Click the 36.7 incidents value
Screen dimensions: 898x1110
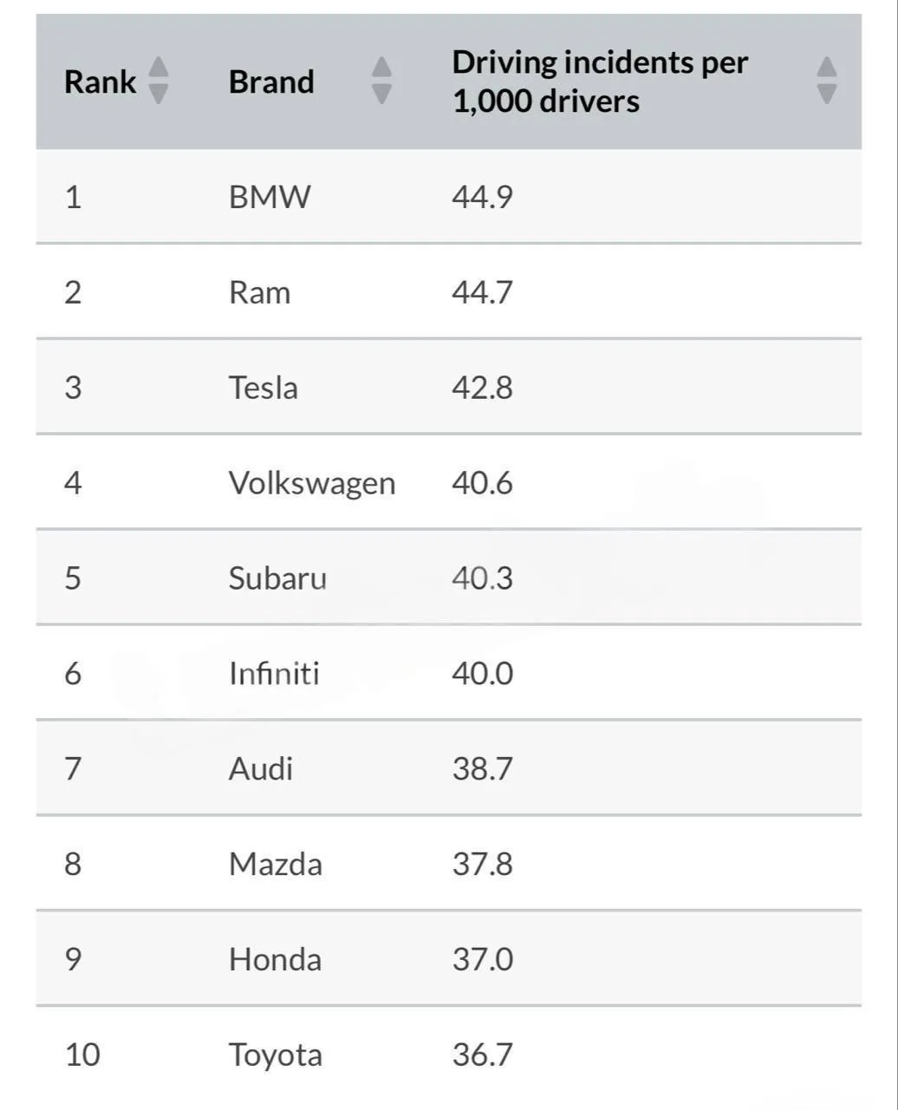(482, 1055)
